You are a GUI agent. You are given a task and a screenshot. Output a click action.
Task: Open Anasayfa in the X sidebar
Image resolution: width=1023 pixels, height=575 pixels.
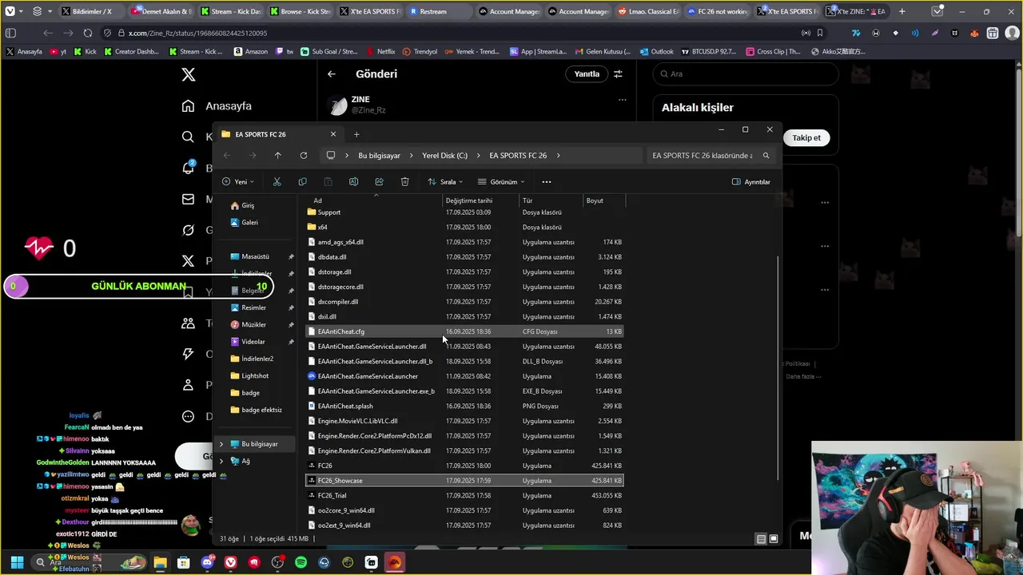point(217,106)
